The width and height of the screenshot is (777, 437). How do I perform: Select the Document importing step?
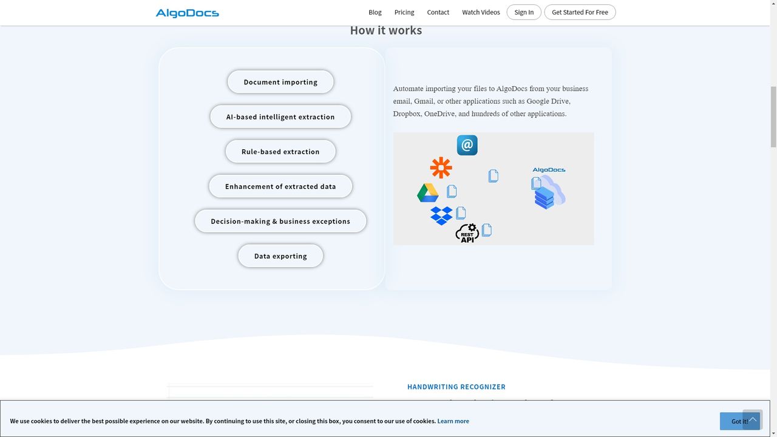click(280, 82)
